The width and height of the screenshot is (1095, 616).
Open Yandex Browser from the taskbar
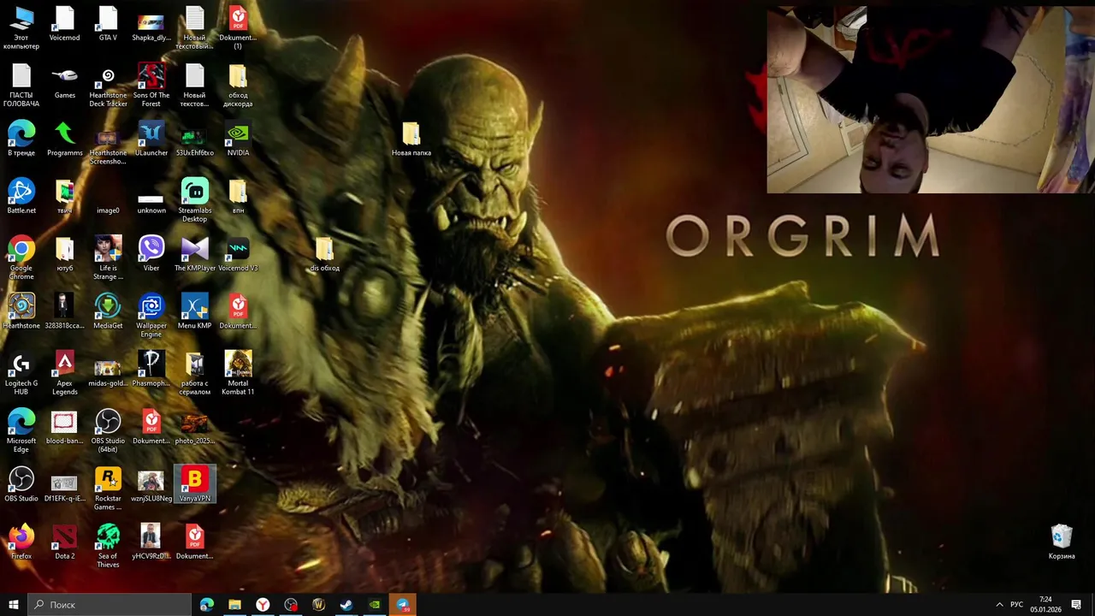click(263, 605)
